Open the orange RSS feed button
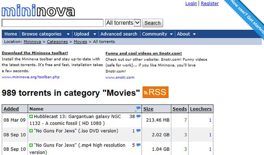 click(156, 92)
